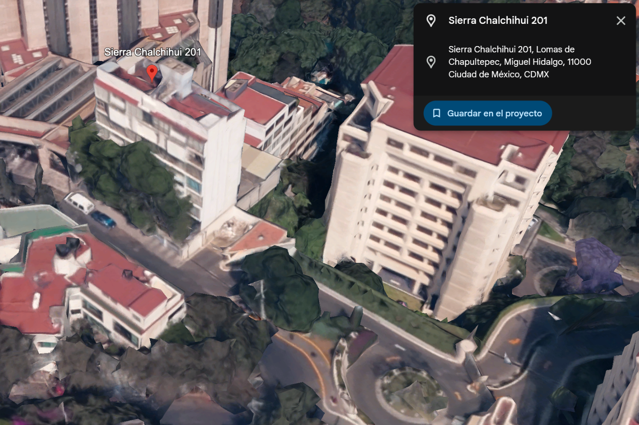Click the purple jacaranda tree on the right
639x425 pixels.
(595, 264)
